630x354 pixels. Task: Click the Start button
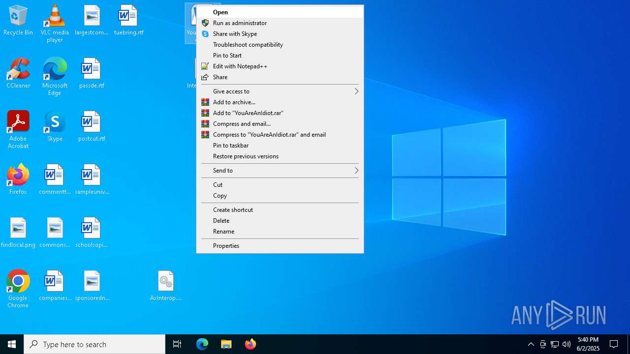tap(12, 344)
